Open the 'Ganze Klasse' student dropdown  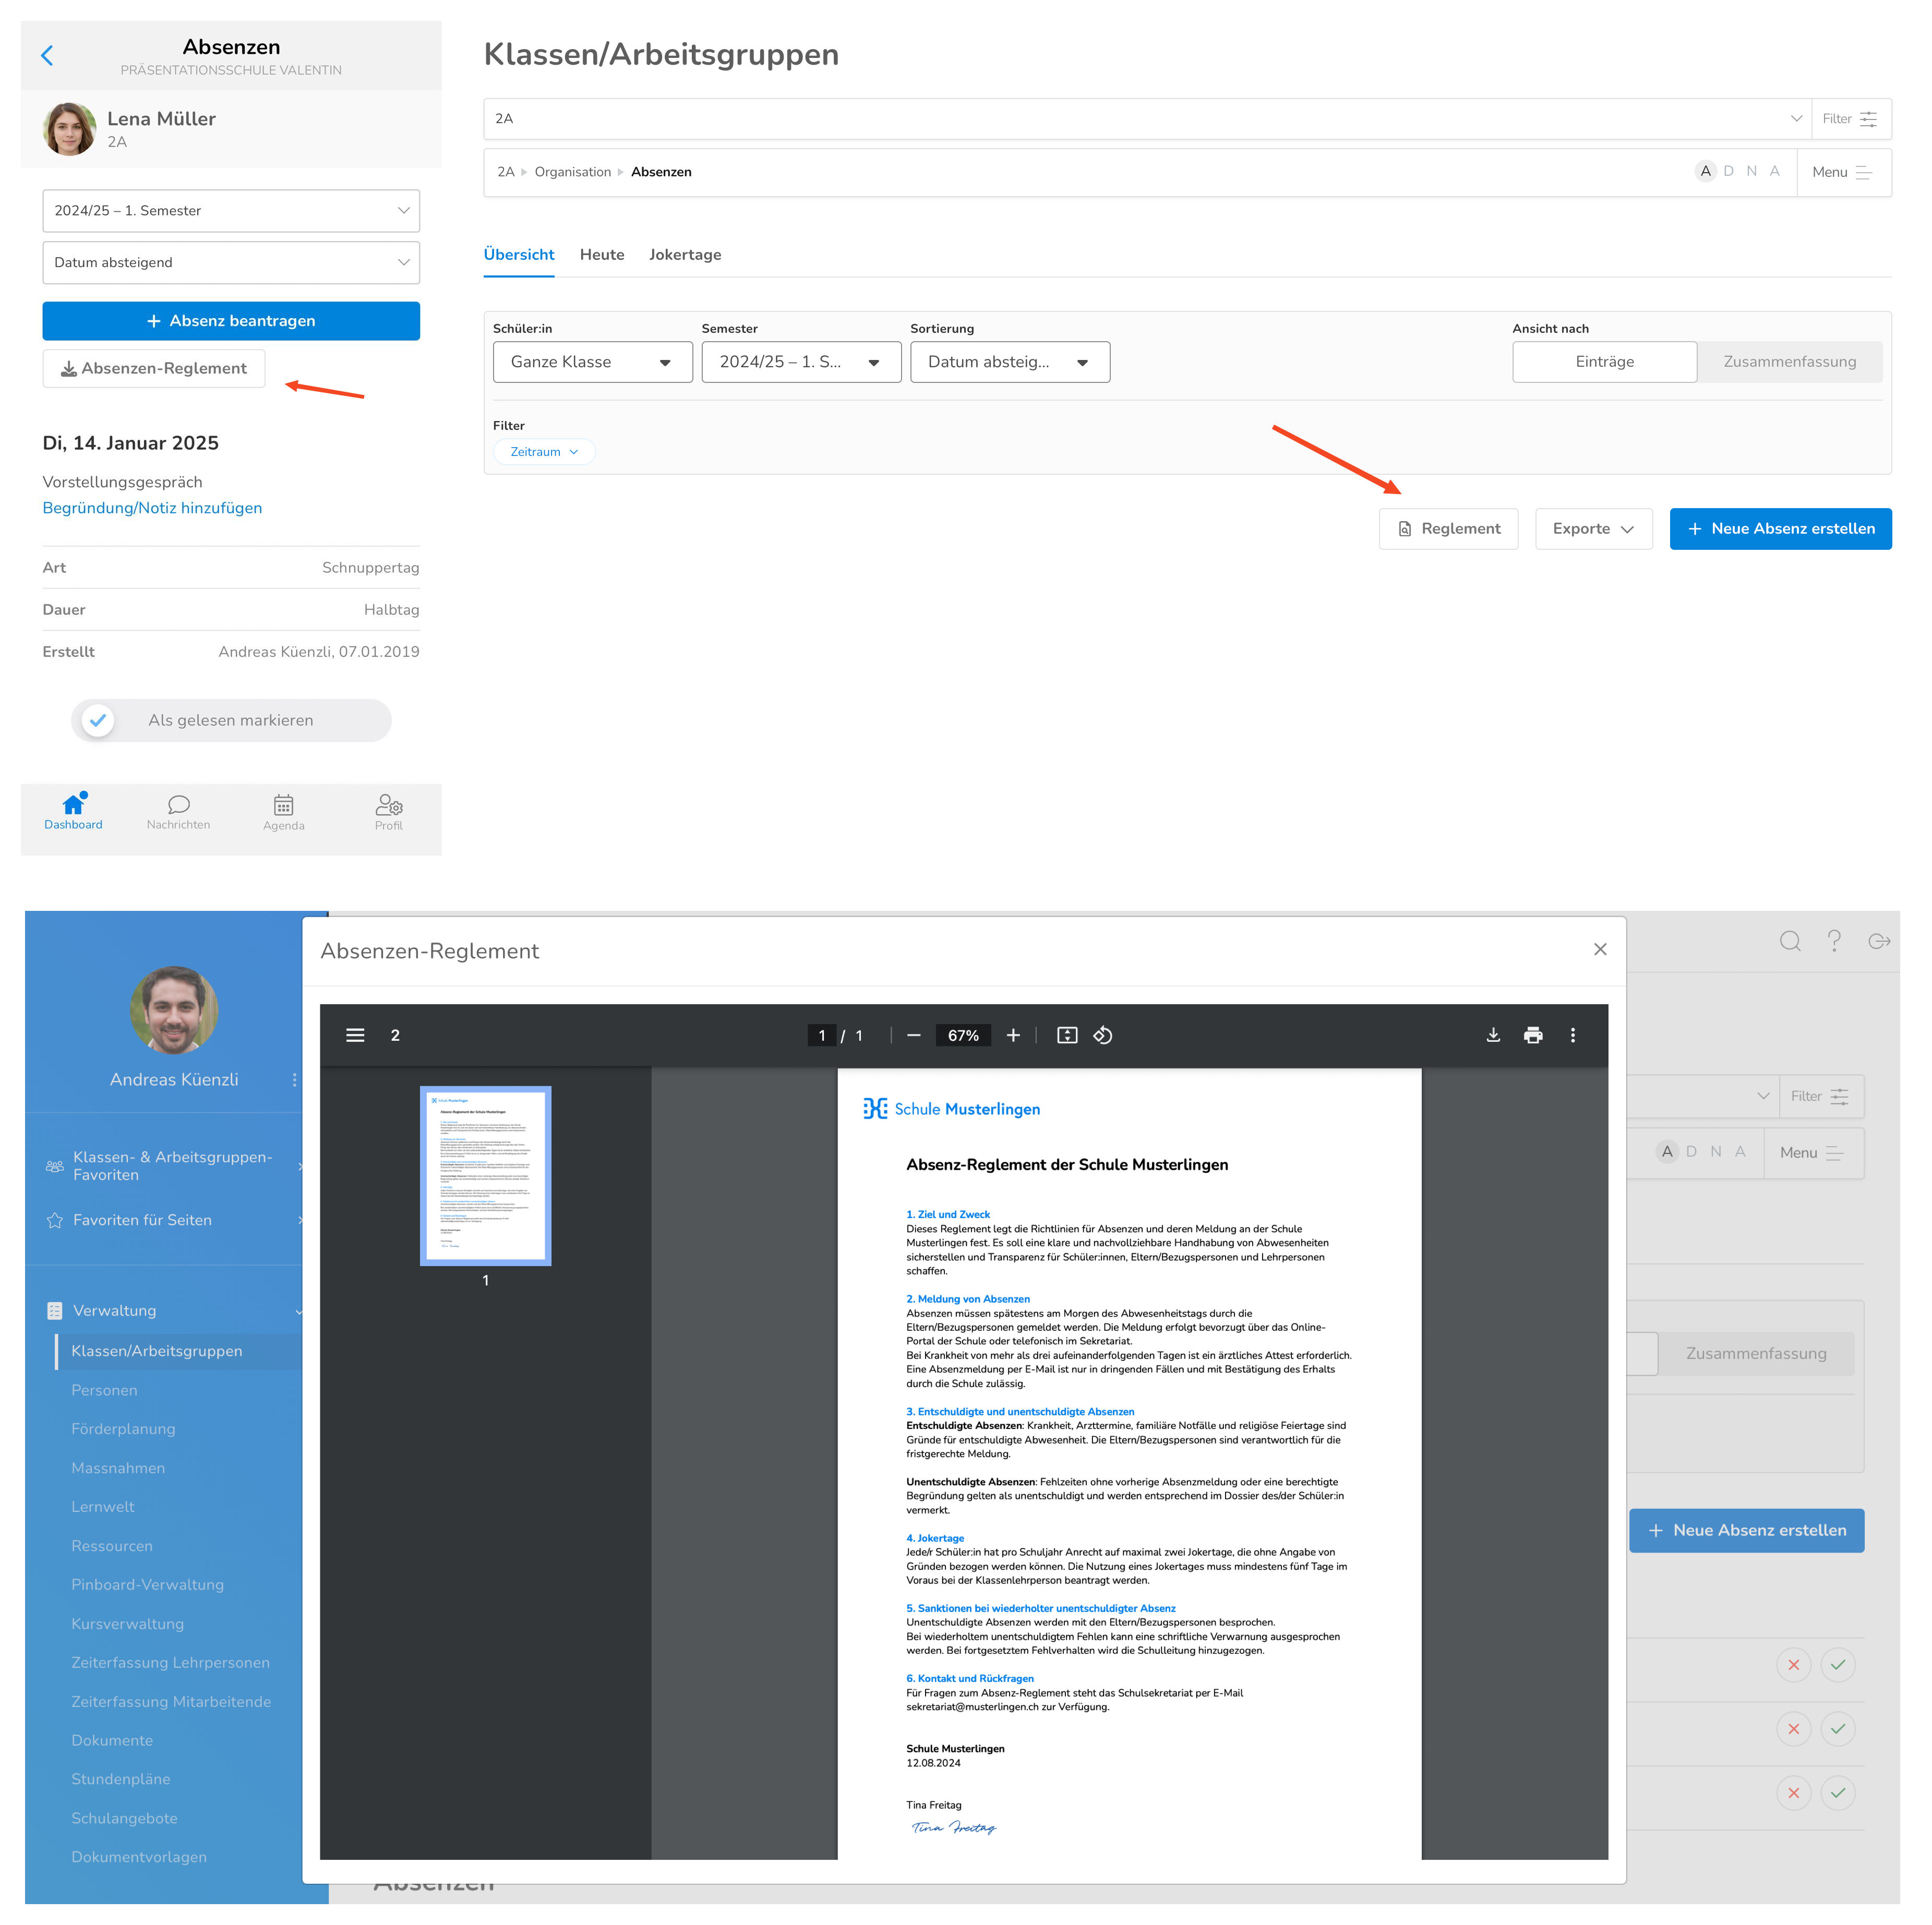click(592, 362)
